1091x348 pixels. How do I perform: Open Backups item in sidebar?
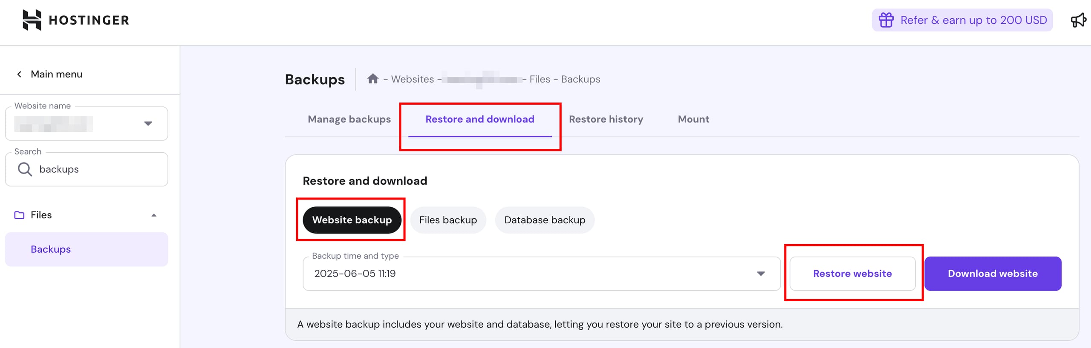tap(51, 249)
